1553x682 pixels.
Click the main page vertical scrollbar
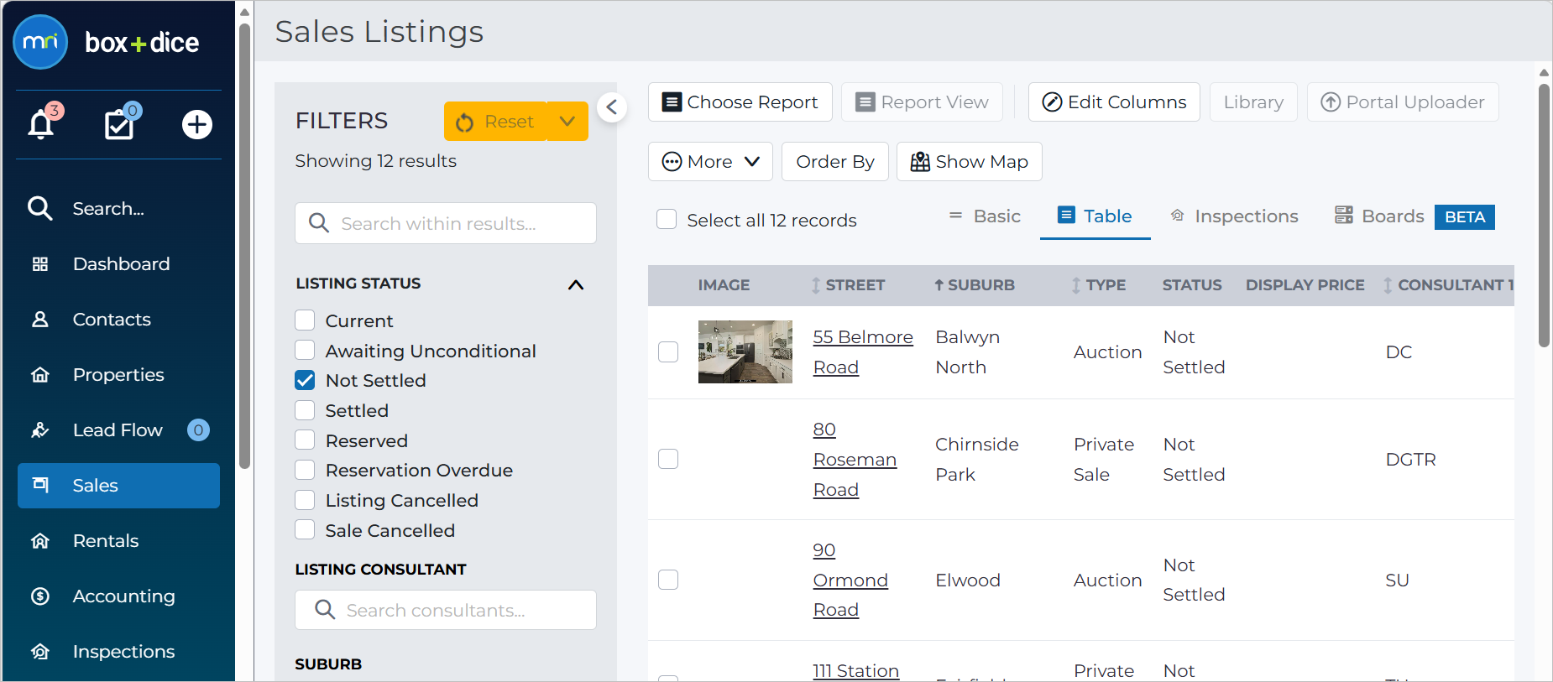pyautogui.click(x=1544, y=215)
